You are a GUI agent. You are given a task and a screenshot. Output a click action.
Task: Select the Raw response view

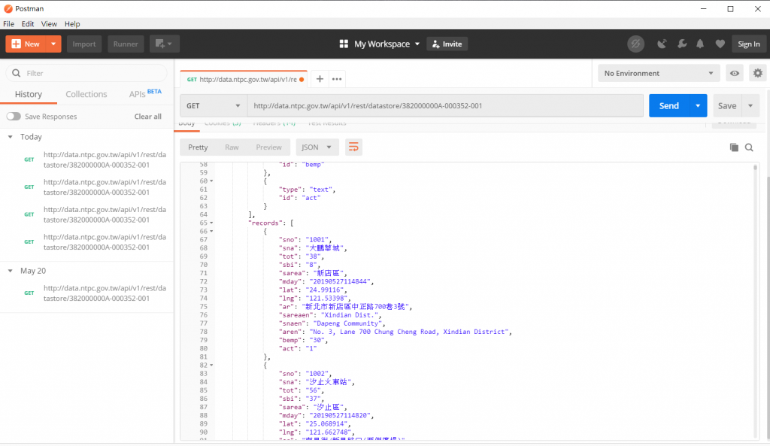(232, 147)
